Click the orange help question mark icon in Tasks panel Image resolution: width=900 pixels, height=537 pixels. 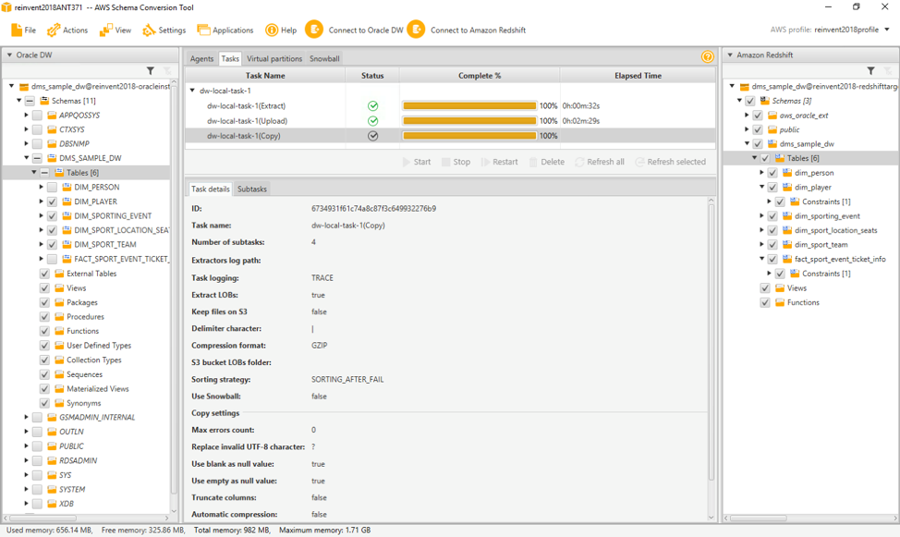pyautogui.click(x=707, y=56)
